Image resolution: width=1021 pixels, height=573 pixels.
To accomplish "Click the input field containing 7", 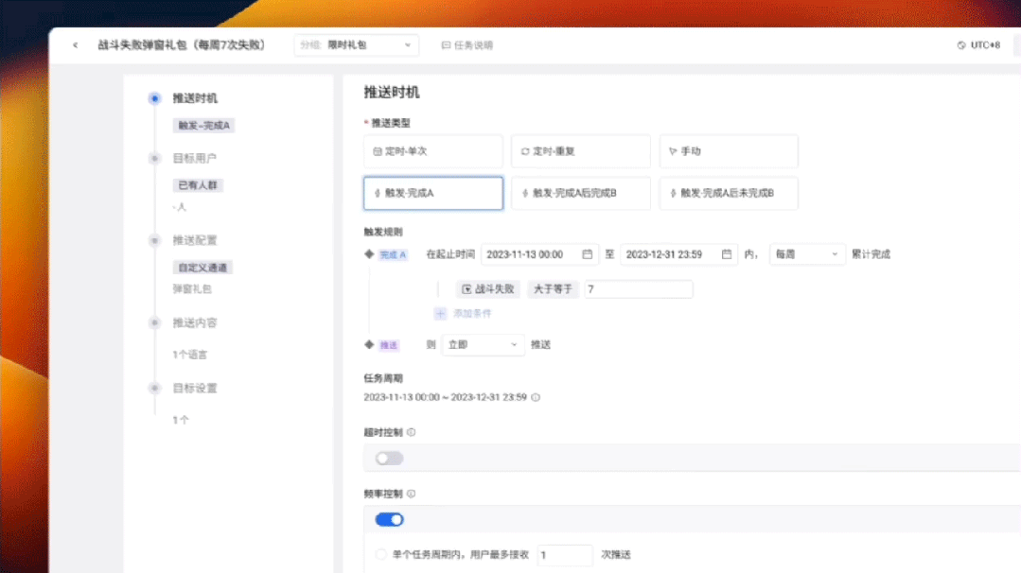I will click(x=638, y=289).
